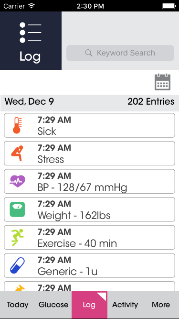Tap the Stress seated figure icon
The height and width of the screenshot is (319, 179).
(x=17, y=153)
